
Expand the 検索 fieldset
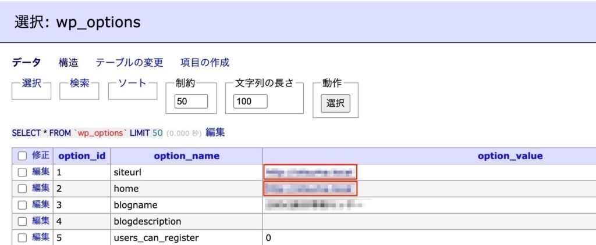(x=79, y=84)
